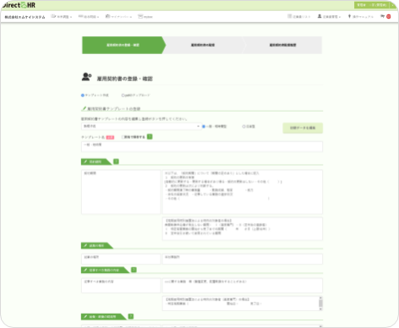Open the operation manual menu item

tap(360, 17)
